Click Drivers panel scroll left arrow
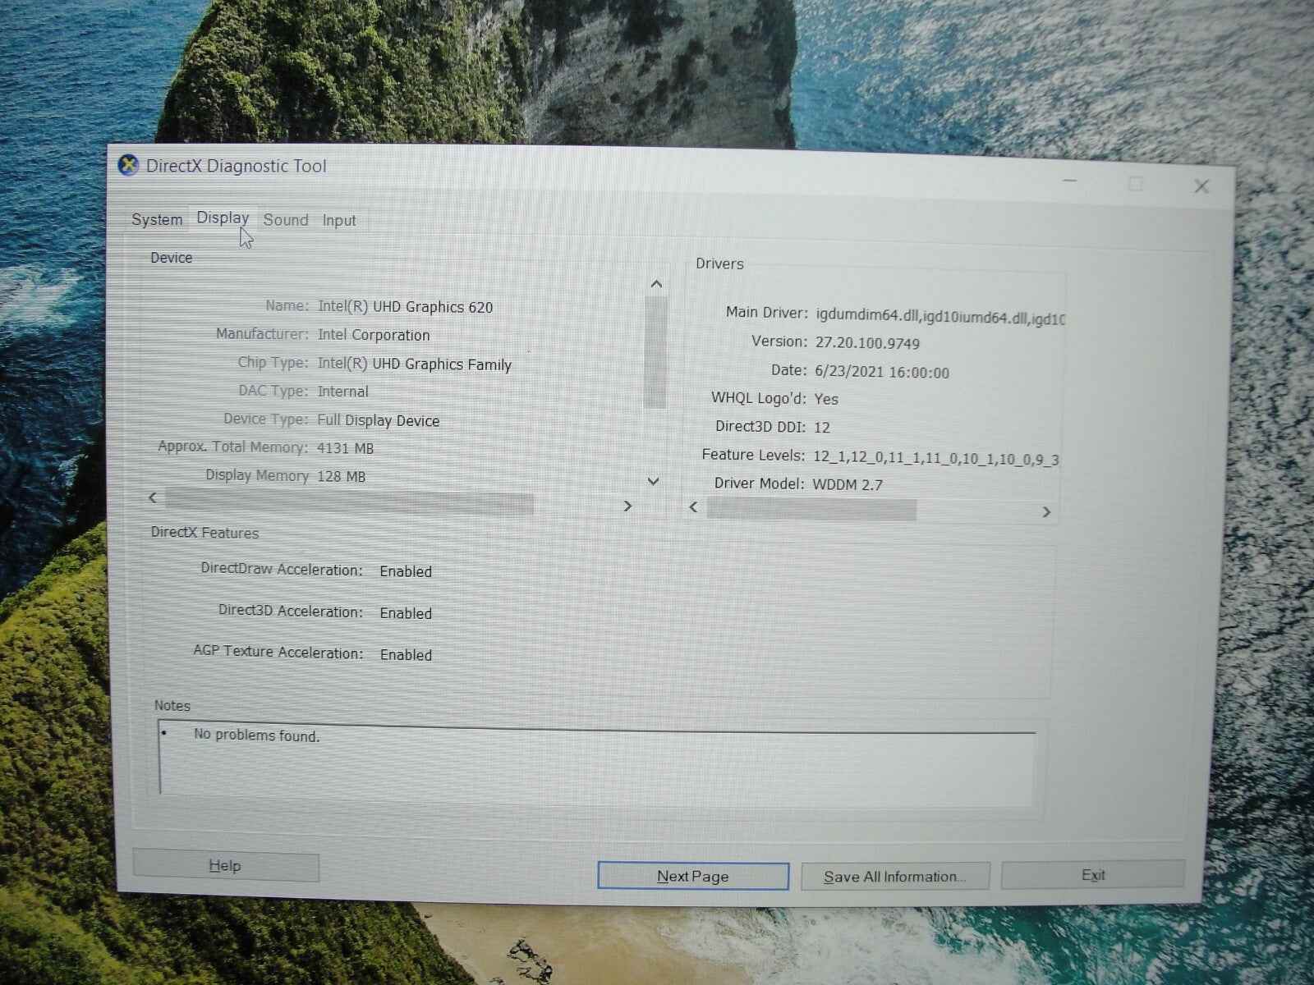 (x=694, y=507)
